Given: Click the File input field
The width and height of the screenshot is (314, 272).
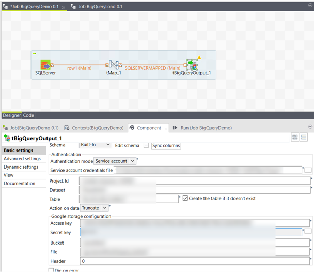Looking at the screenshot, I should pos(195,252).
